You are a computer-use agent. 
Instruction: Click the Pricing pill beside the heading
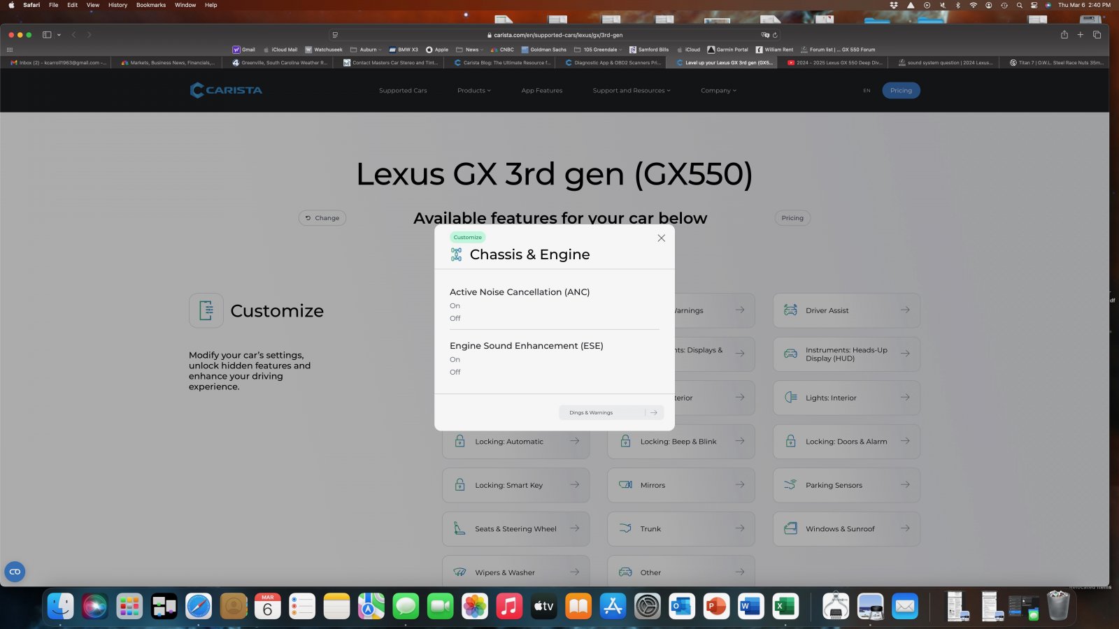click(792, 218)
